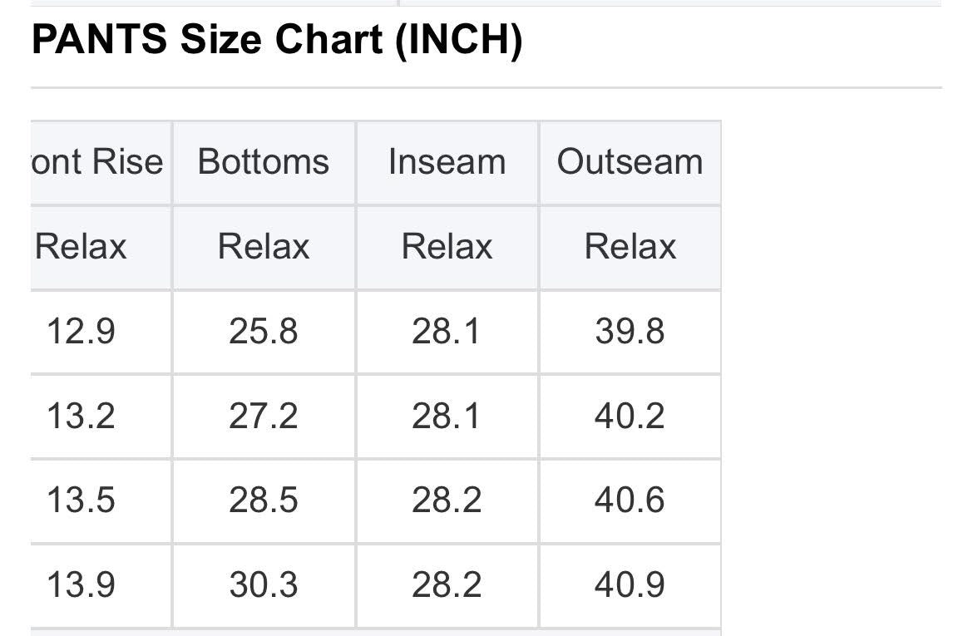This screenshot has height=636, width=973.
Task: Select the 40.6 outseam value
Action: pos(630,500)
